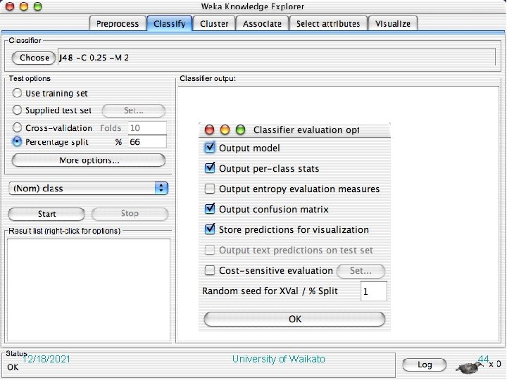Switch to the Visualize tab

tap(393, 24)
